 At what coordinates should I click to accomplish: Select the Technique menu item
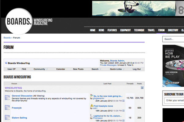tap(139, 30)
